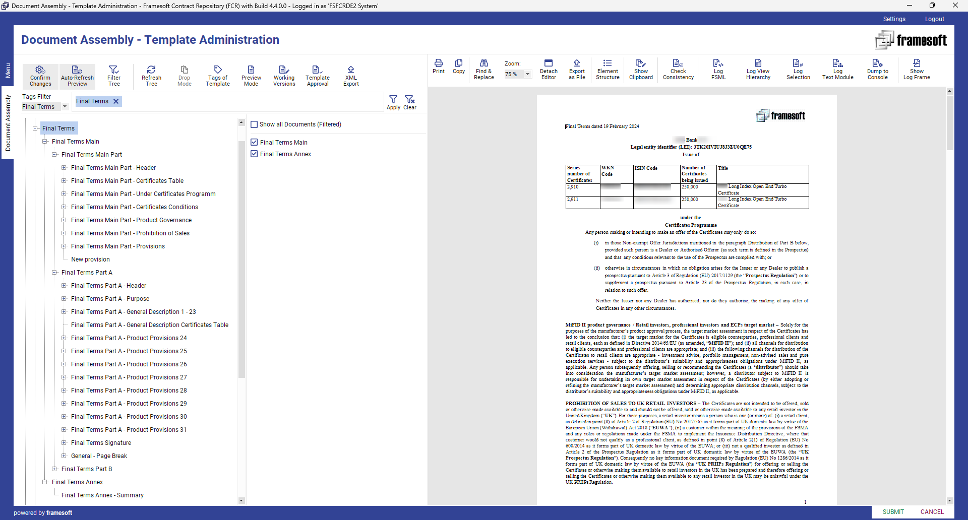This screenshot has height=520, width=968.
Task: Open the Filter Tree tool
Action: pos(114,76)
